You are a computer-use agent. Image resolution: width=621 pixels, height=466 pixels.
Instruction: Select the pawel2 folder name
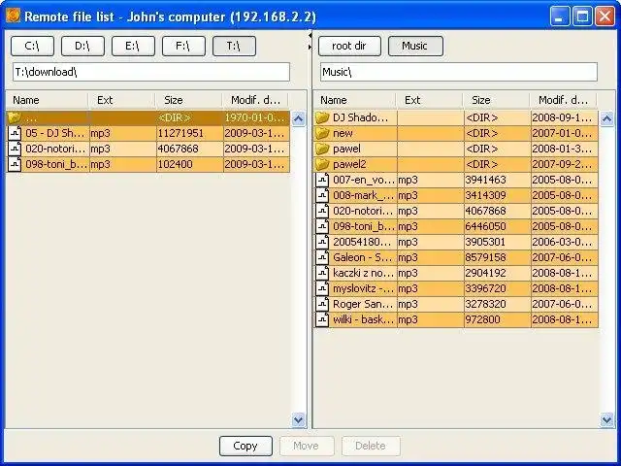pos(349,164)
